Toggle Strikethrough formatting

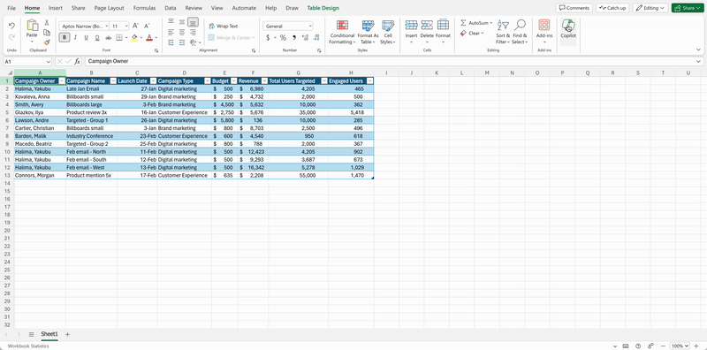108,37
